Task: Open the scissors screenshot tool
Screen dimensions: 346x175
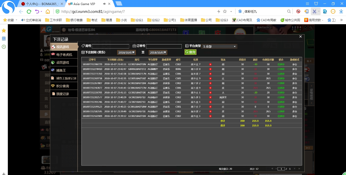Action: 314,11
